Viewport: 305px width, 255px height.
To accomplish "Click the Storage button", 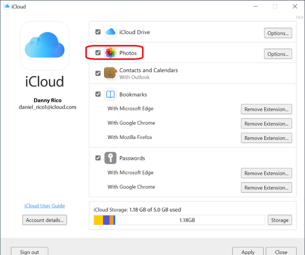I will [x=280, y=220].
